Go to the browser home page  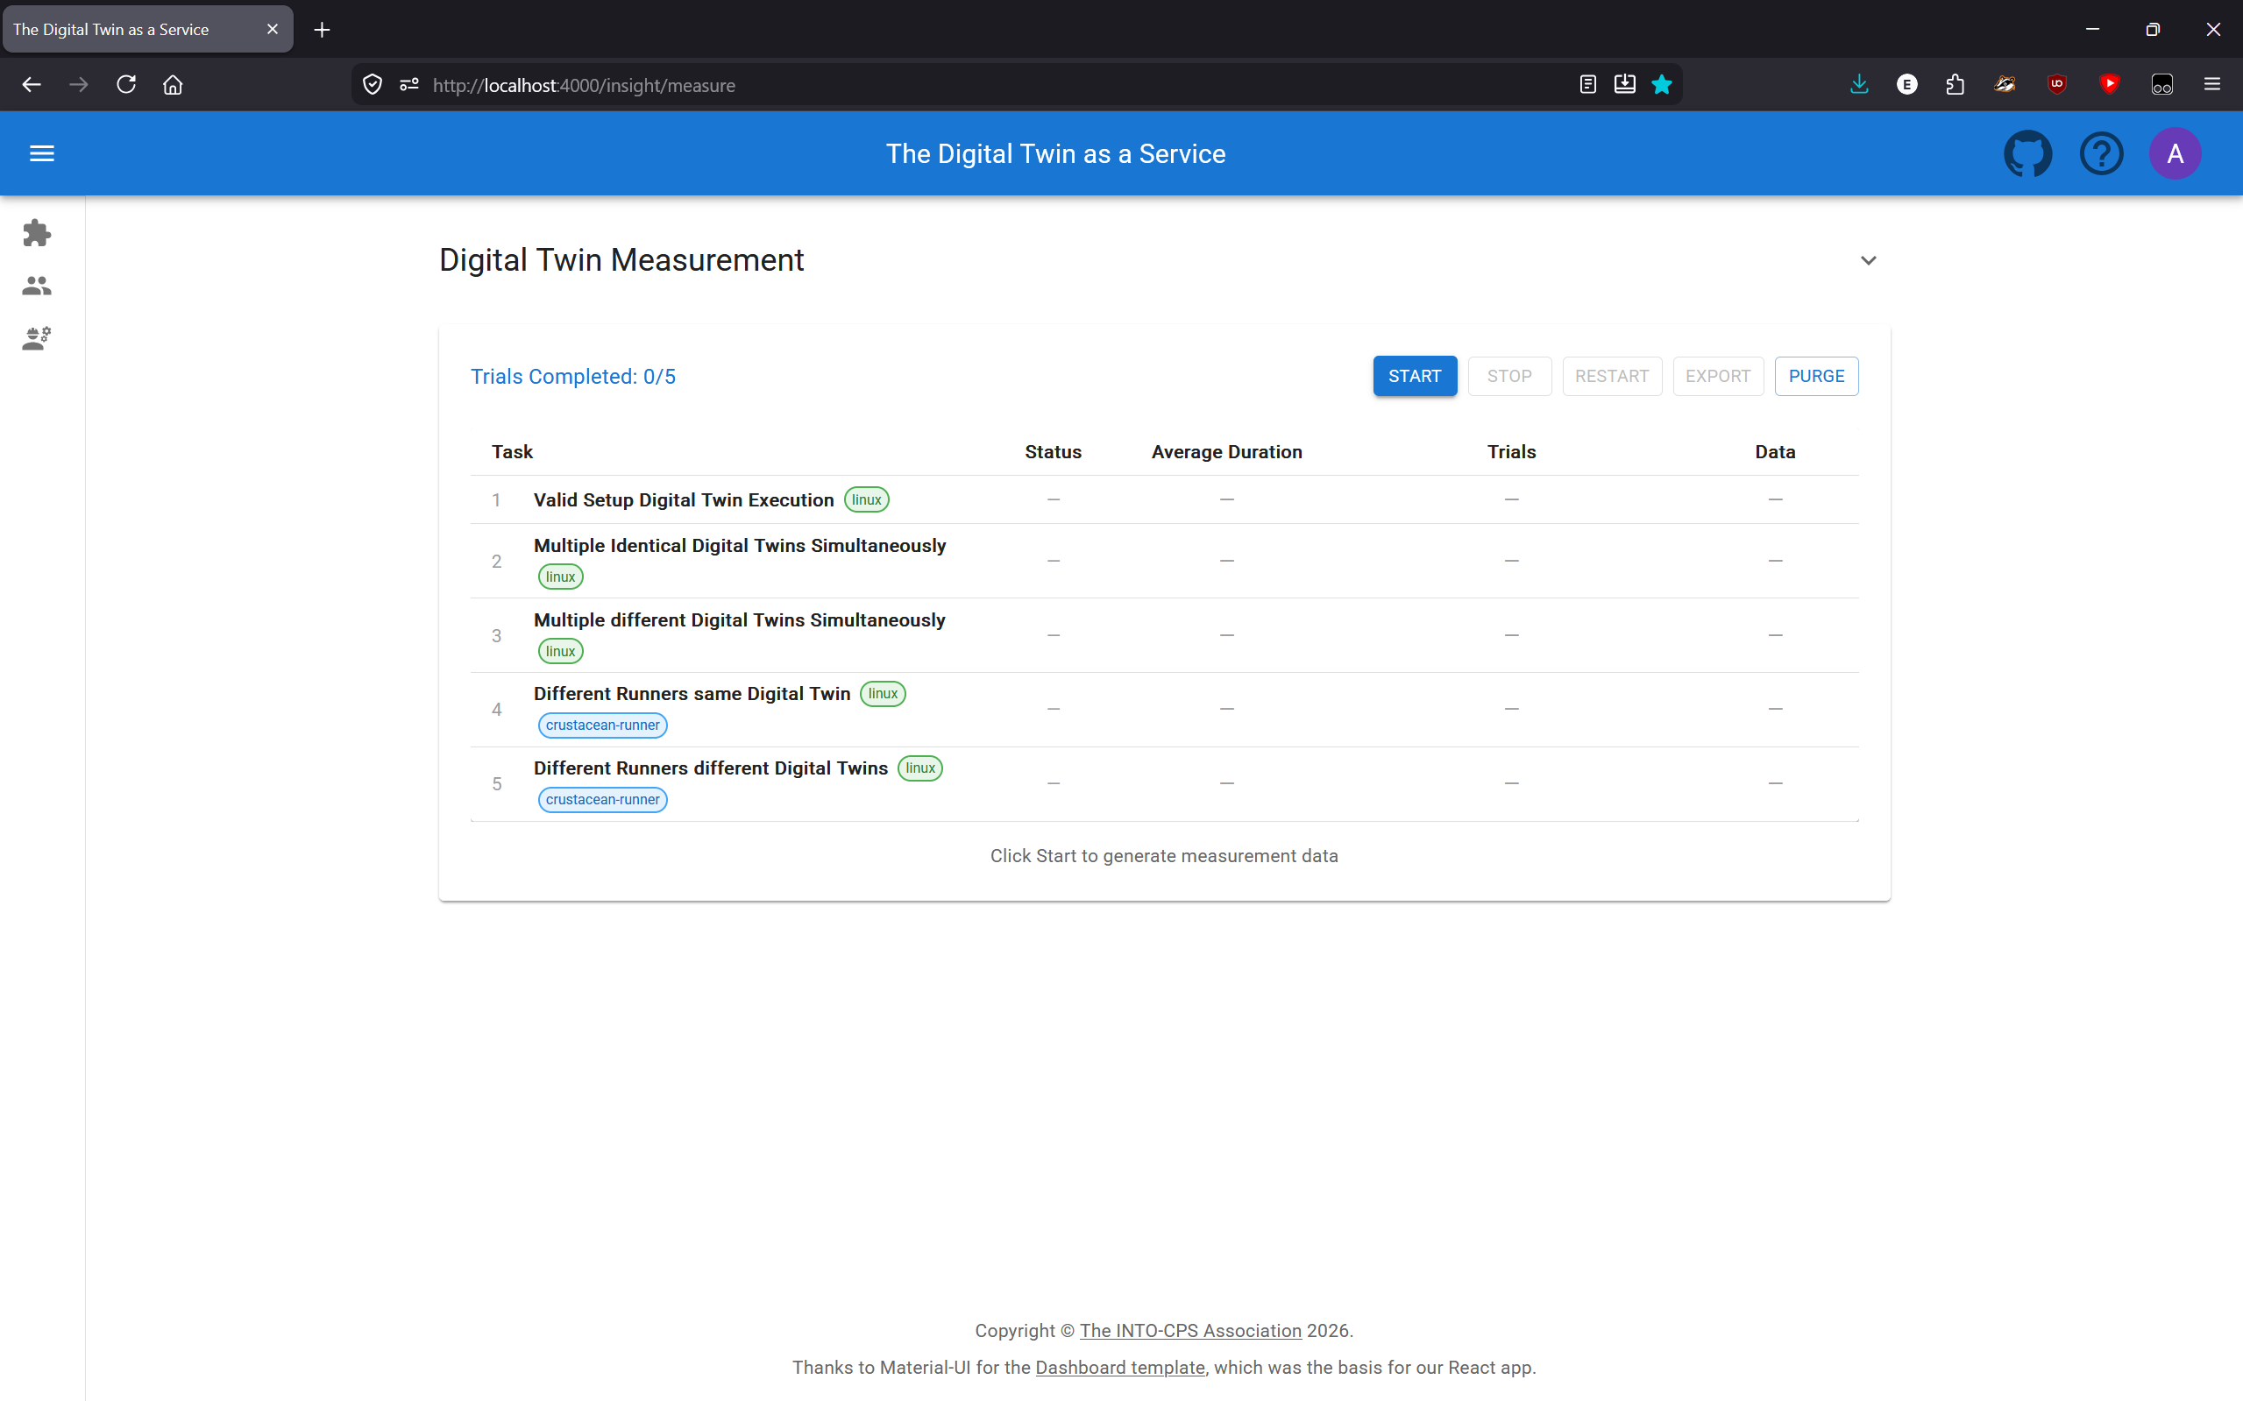click(173, 85)
